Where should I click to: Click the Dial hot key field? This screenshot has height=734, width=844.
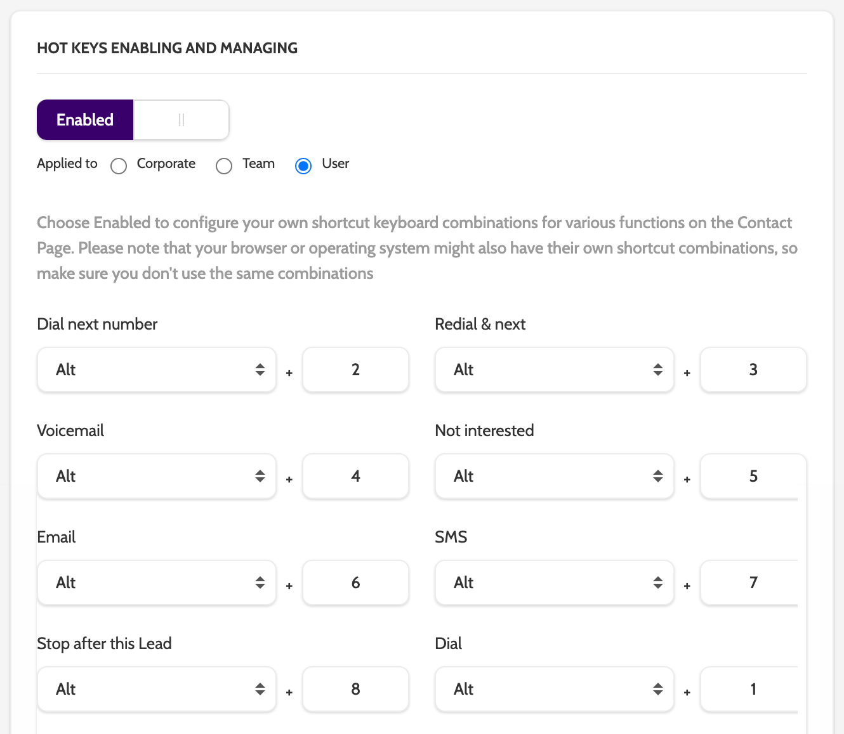click(x=752, y=689)
